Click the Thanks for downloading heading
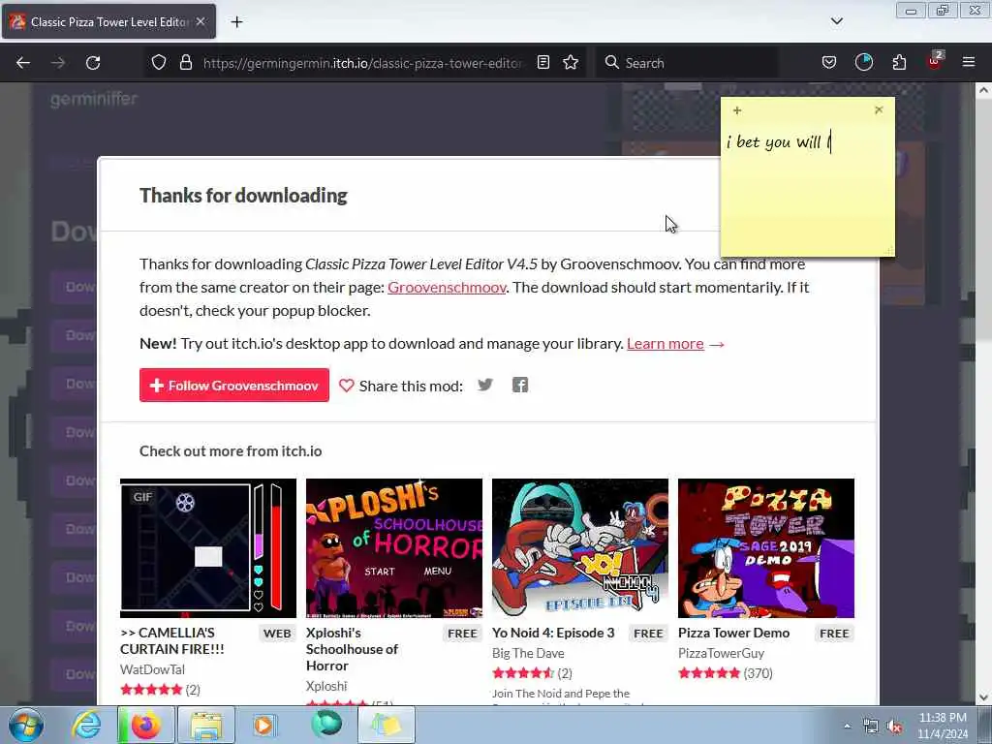 243,196
